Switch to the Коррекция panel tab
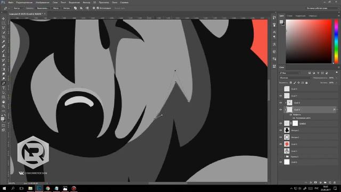The image size is (341, 192). pyautogui.click(x=301, y=16)
